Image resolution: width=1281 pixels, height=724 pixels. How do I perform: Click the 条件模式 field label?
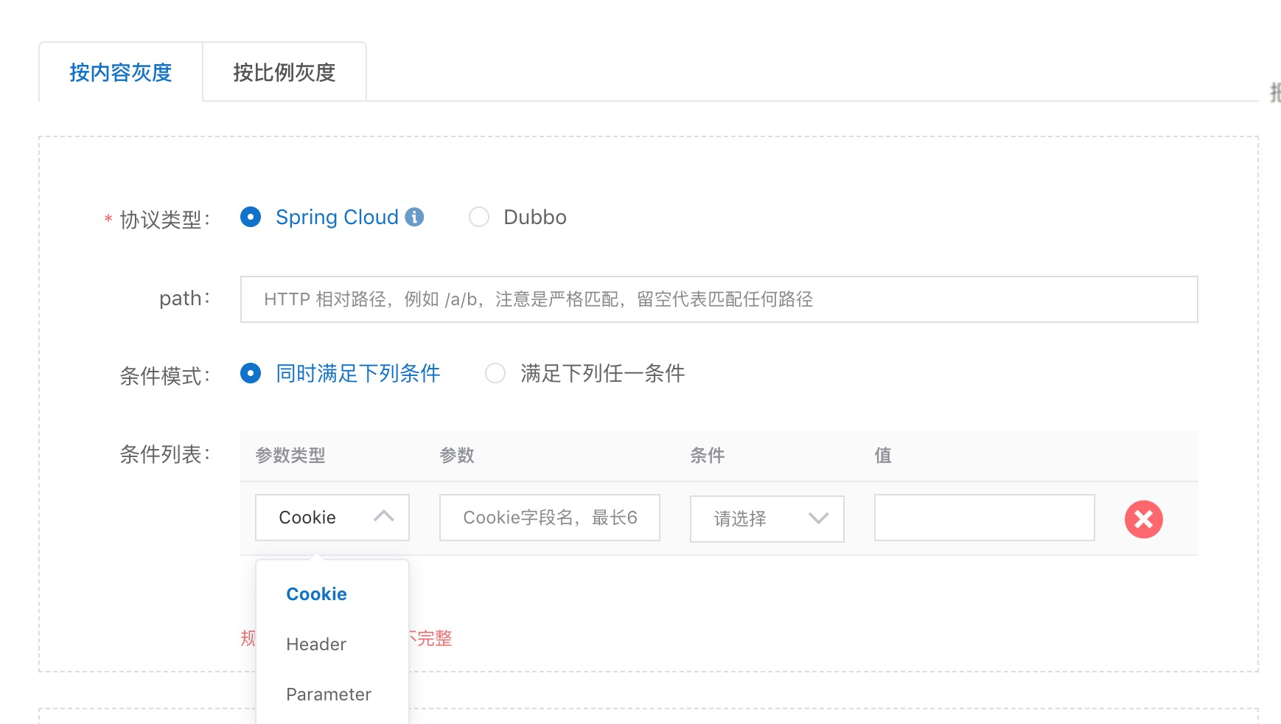coord(164,375)
